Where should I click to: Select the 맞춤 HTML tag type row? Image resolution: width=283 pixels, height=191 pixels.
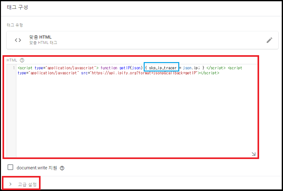[x=141, y=40]
